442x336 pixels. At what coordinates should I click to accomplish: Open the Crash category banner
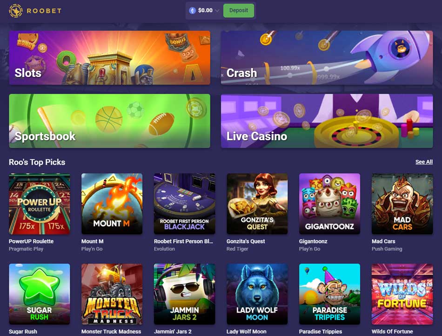click(327, 58)
